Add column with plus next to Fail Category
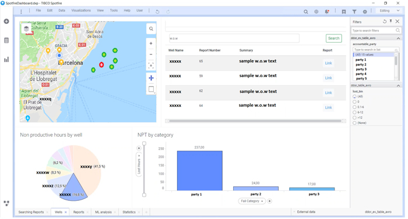 pos(269,201)
